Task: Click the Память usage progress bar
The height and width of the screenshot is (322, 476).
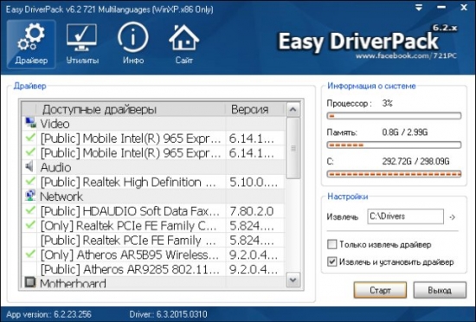Action: 394,145
